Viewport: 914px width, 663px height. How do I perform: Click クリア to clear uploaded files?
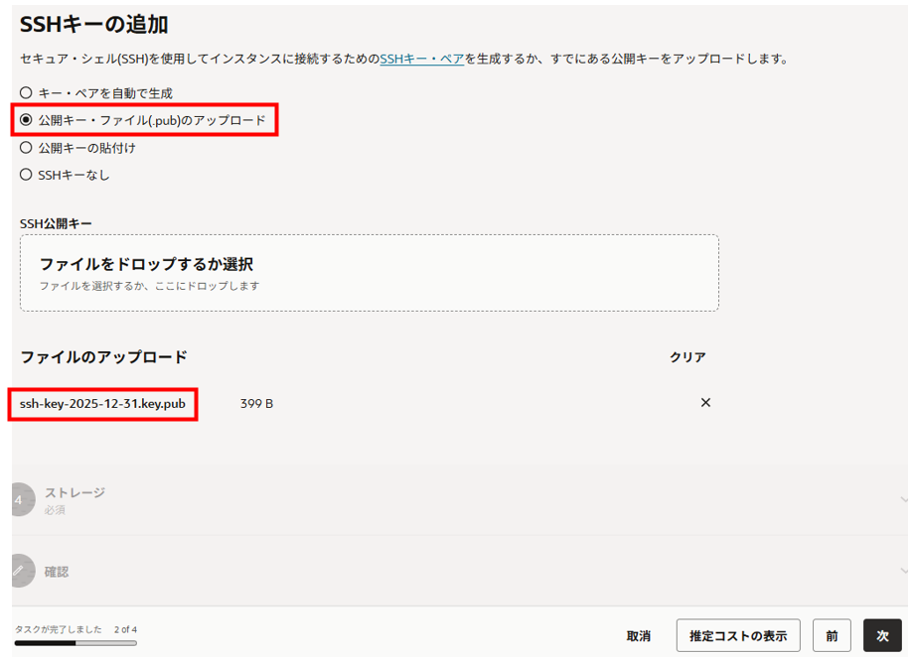tap(686, 357)
